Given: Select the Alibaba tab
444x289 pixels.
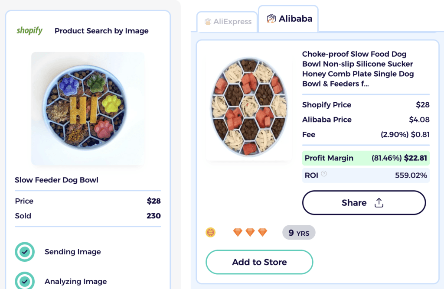Looking at the screenshot, I should (288, 18).
